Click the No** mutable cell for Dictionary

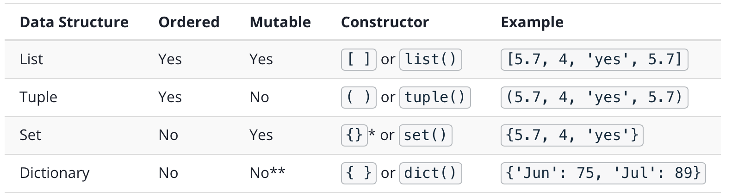point(267,173)
